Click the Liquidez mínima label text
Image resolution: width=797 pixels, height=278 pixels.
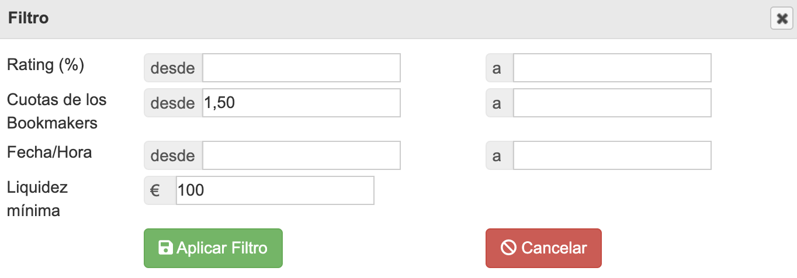pyautogui.click(x=37, y=199)
